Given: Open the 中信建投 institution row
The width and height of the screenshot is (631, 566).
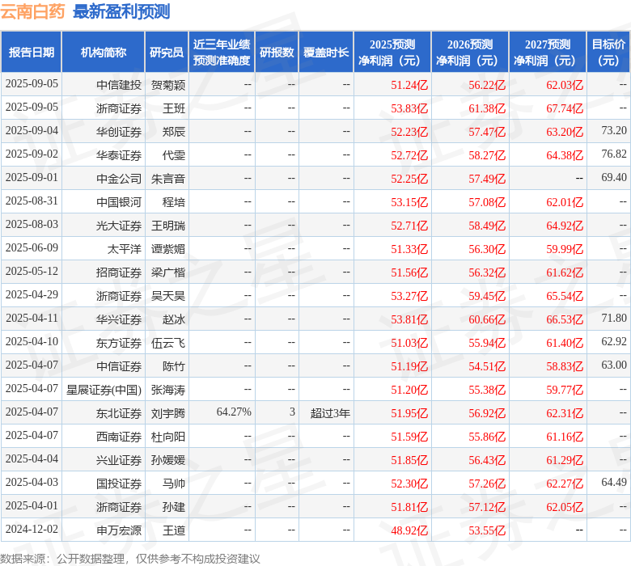Looking at the screenshot, I should (x=119, y=84).
